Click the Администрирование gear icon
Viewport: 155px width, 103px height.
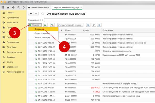click(x=4, y=72)
